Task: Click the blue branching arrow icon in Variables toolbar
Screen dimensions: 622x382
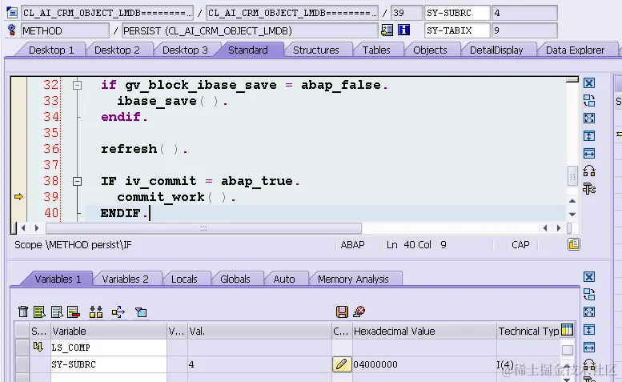Action: point(118,312)
